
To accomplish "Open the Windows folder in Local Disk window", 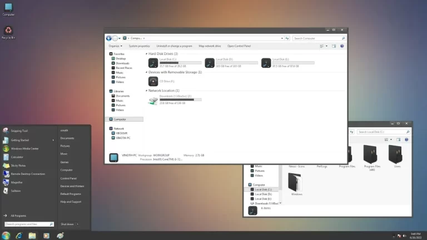I will click(296, 184).
